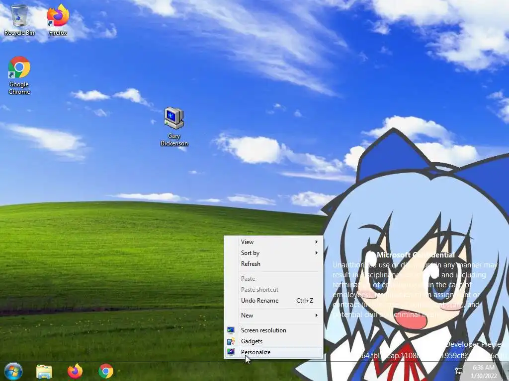Click the Ctrl+Z shortcut text
This screenshot has width=509, height=381.
(305, 300)
